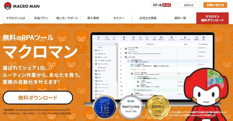Select the フォルダ action item
Screen dimensions: 233x121
(x=99, y=94)
